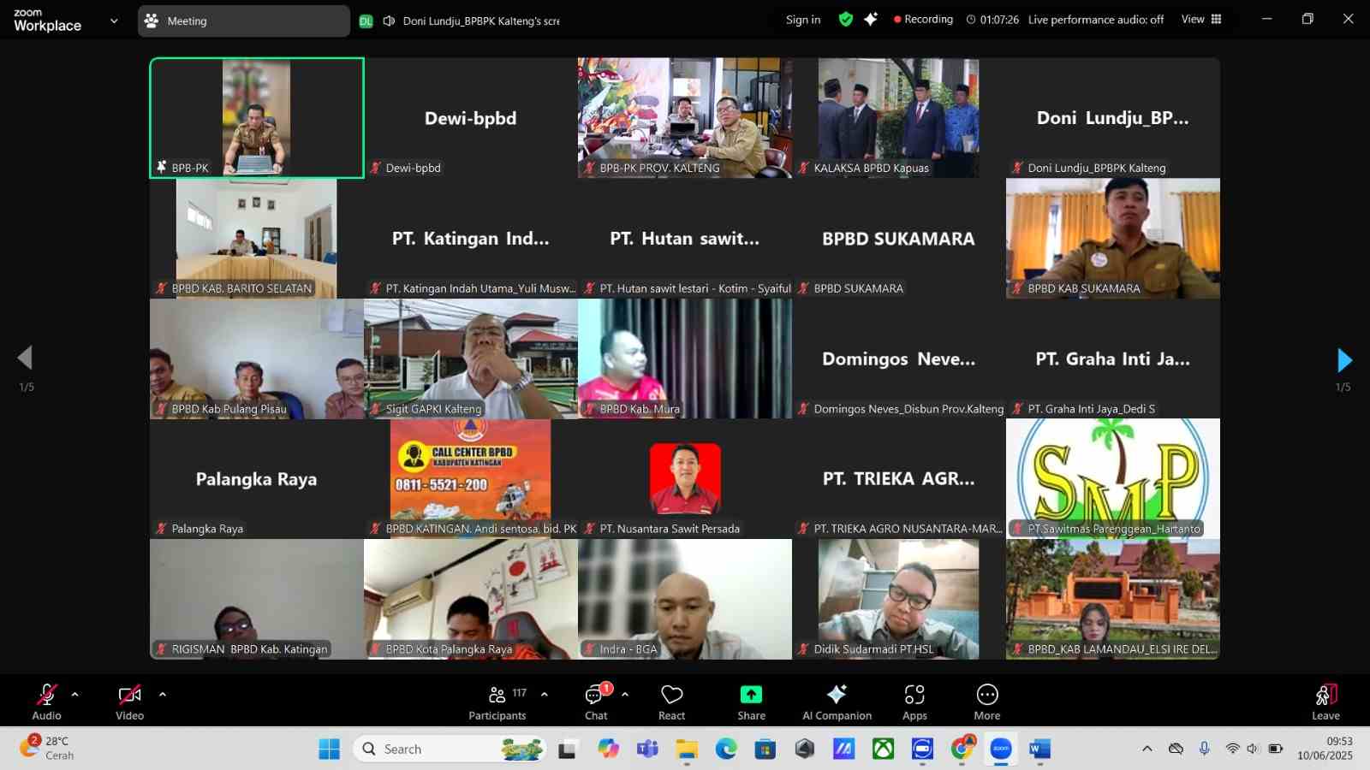Click the Sign in link
The width and height of the screenshot is (1370, 770).
tap(803, 20)
